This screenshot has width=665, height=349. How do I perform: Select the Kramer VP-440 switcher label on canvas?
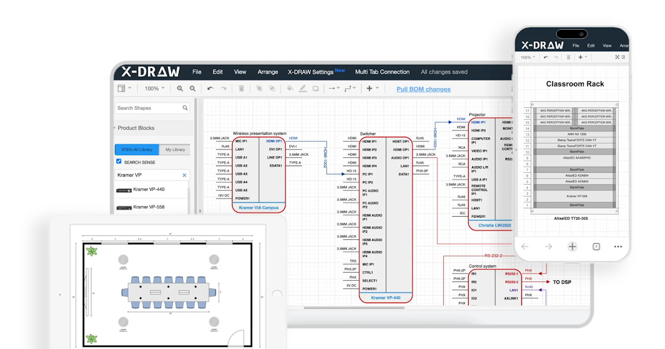click(385, 297)
